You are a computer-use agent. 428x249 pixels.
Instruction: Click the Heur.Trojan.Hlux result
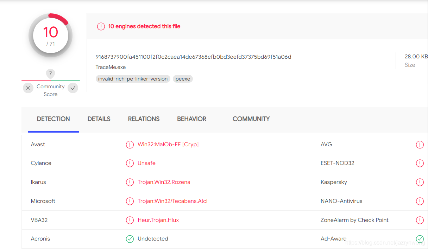(x=158, y=220)
